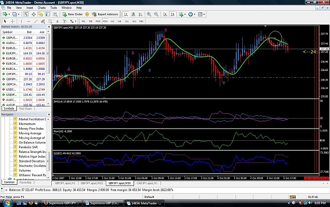Toggle Chart Shift
The image size is (330, 207).
point(173,14)
